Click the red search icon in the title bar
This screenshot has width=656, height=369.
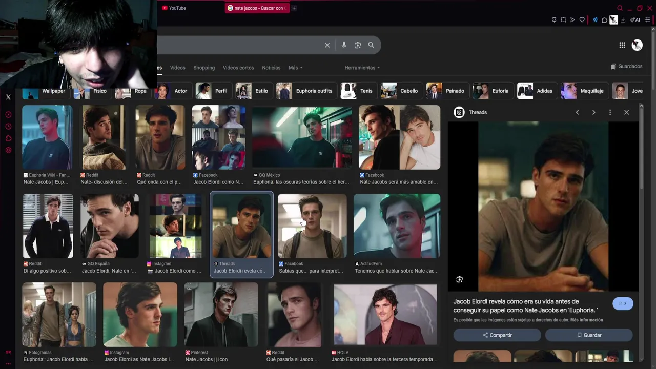pyautogui.click(x=620, y=8)
